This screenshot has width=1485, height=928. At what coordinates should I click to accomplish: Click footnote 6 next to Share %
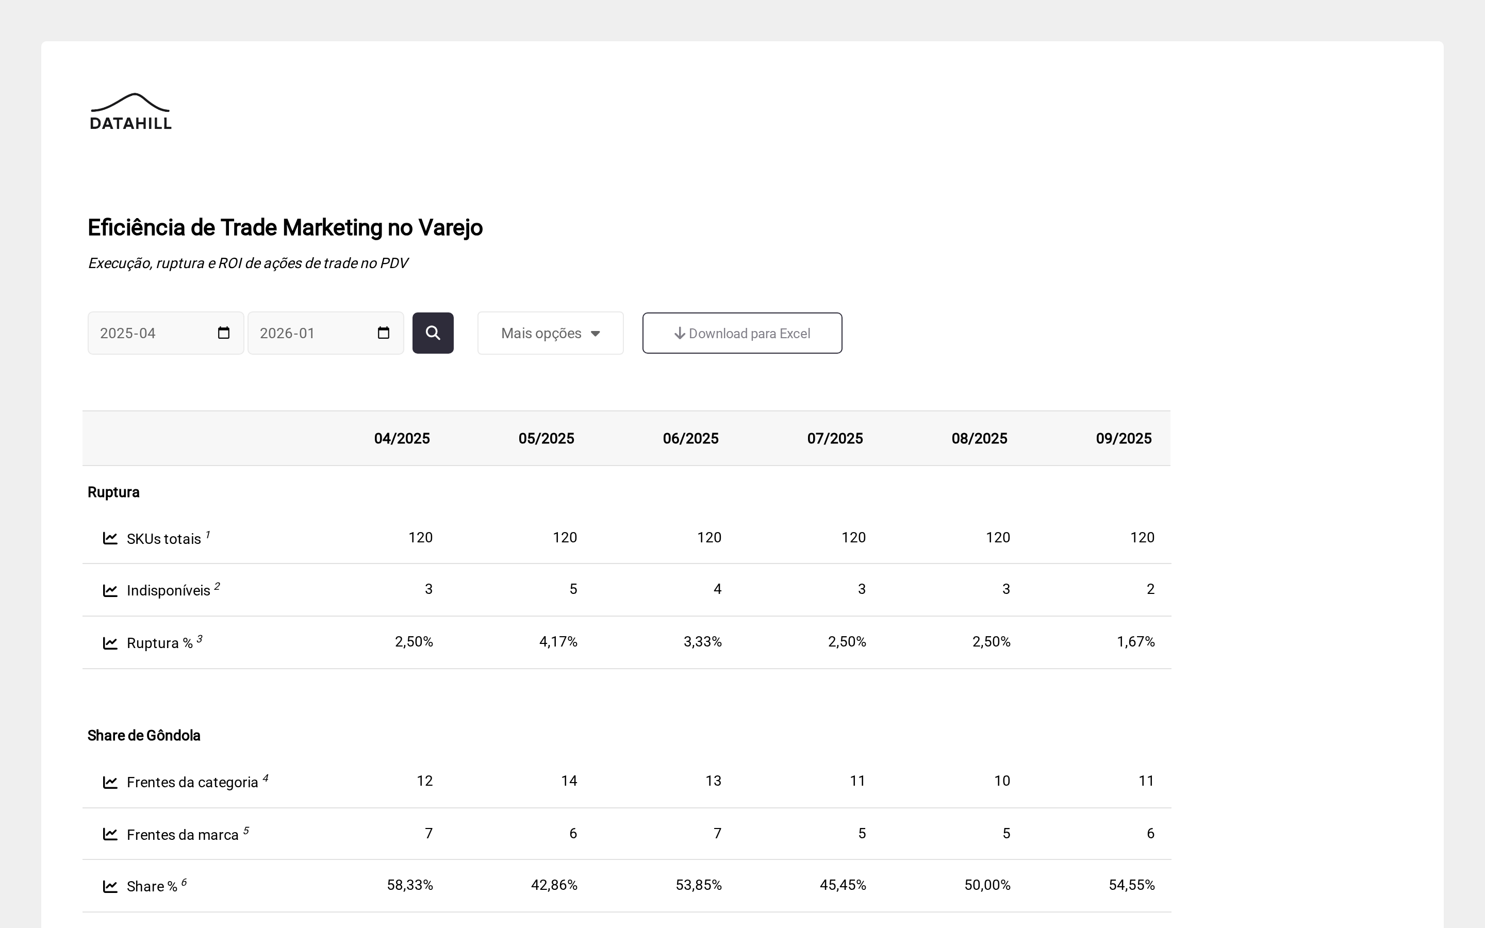[184, 883]
